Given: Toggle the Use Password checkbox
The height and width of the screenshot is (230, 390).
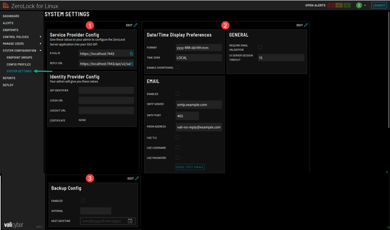Looking at the screenshot, I should [177, 157].
